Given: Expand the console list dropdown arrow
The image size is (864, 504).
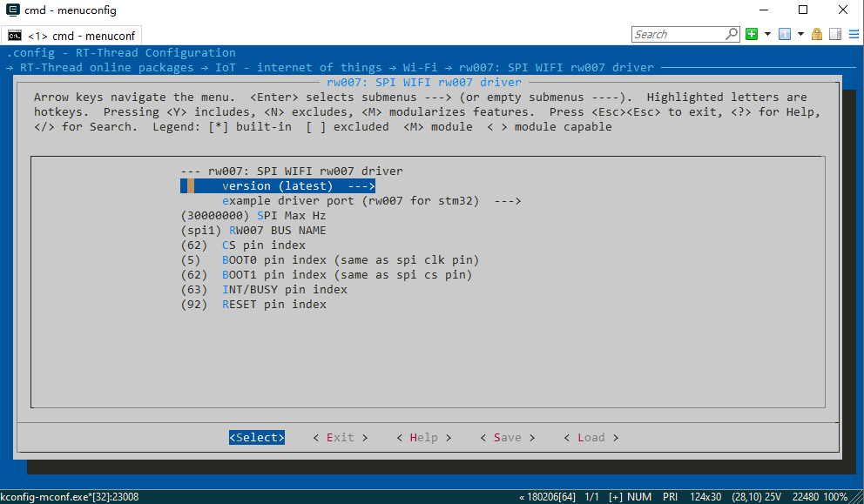Looking at the screenshot, I should point(800,35).
